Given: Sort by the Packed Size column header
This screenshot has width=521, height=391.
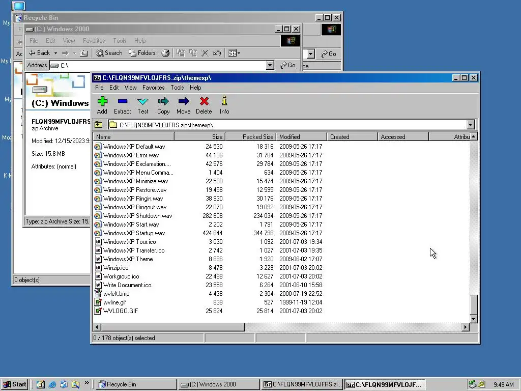Looking at the screenshot, I should tap(251, 136).
